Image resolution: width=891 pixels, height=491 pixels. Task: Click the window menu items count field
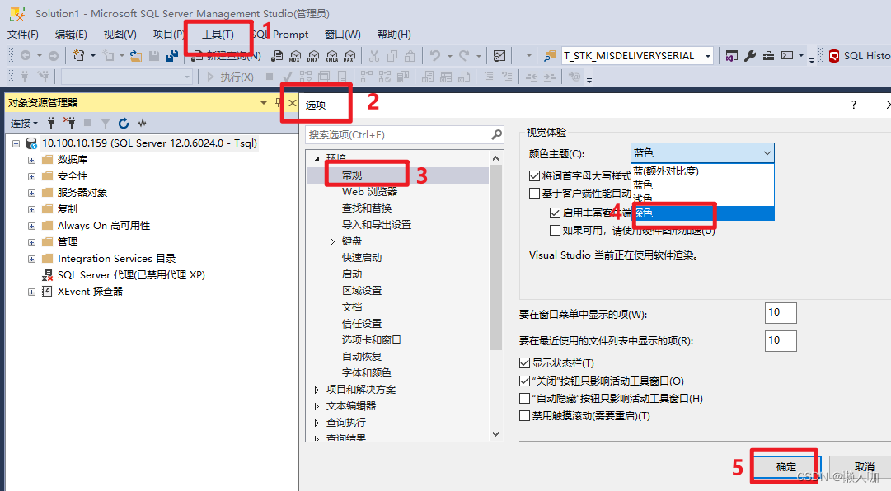pos(781,312)
